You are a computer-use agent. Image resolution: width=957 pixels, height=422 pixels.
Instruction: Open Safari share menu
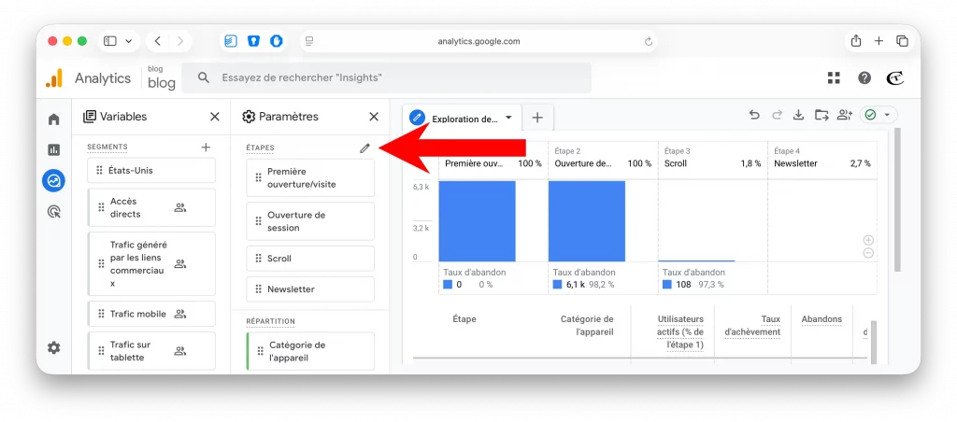point(856,41)
